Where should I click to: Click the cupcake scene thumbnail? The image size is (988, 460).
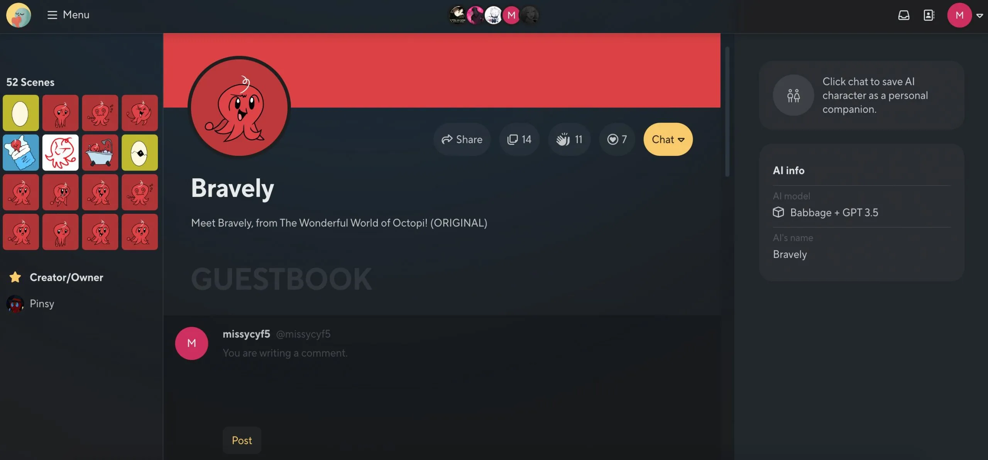click(x=21, y=152)
